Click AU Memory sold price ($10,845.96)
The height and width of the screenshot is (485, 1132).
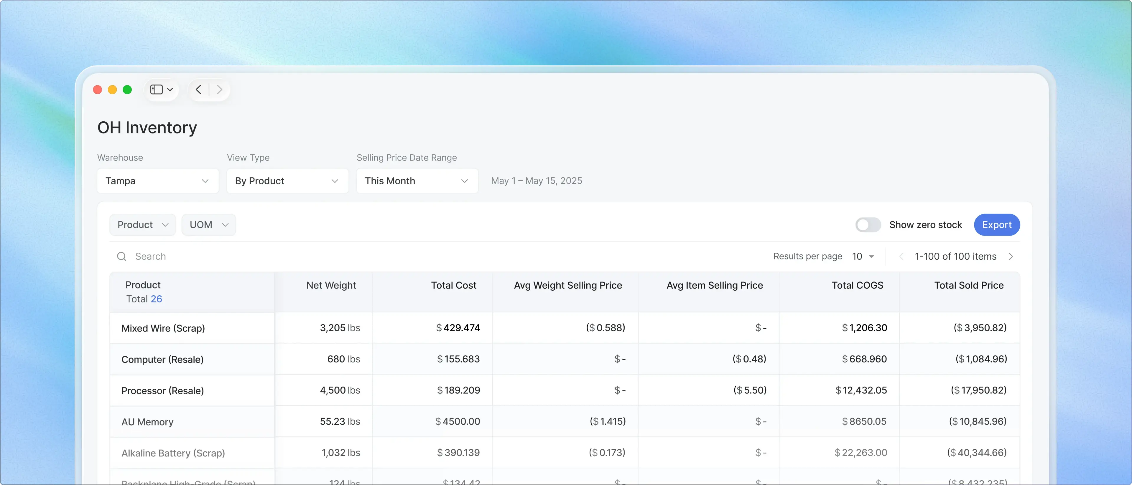[x=978, y=421]
